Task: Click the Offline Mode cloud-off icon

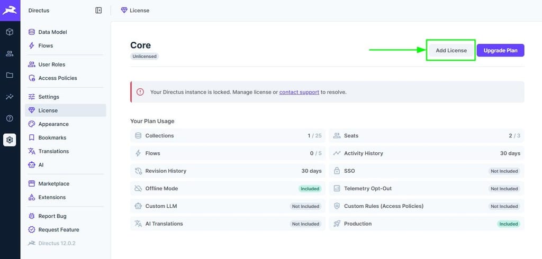Action: click(138, 189)
